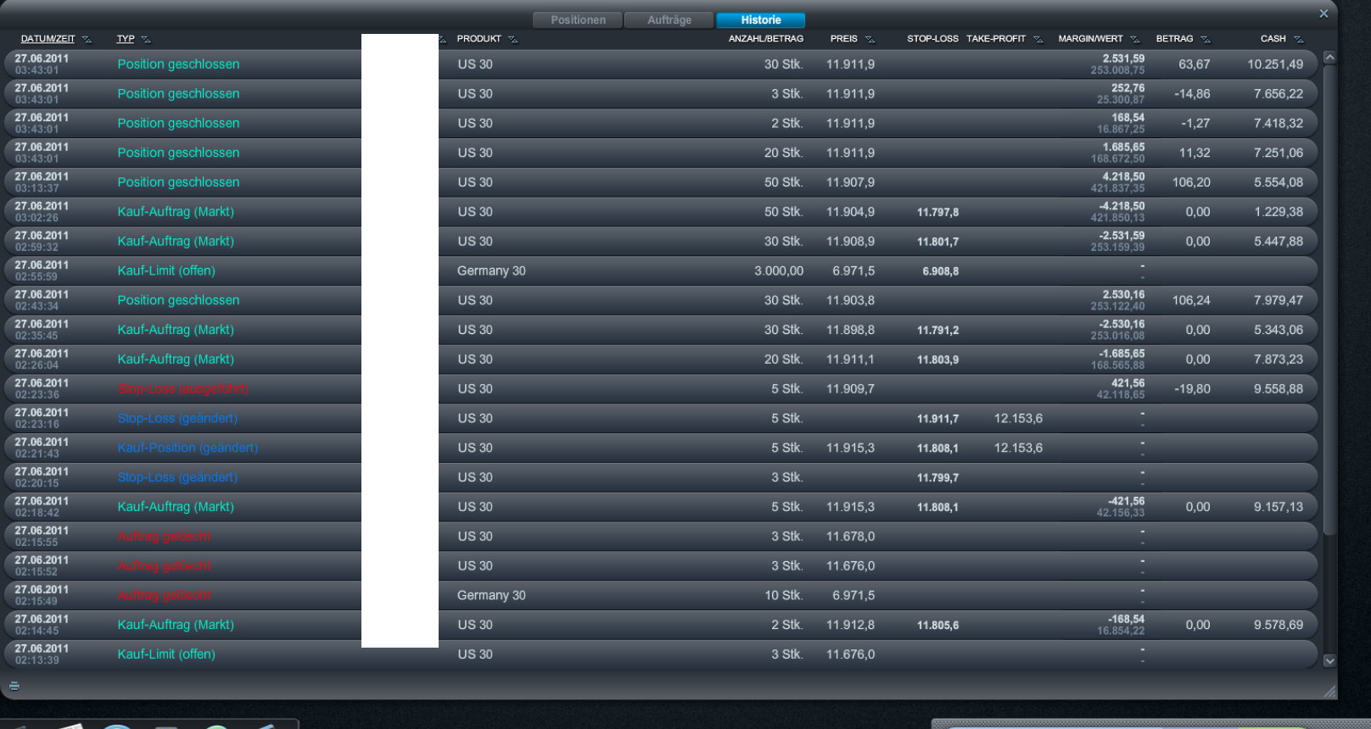Select the Kauf-Auftrag (Markt) entry at 02:18:42
The image size is (1371, 729).
click(660, 507)
